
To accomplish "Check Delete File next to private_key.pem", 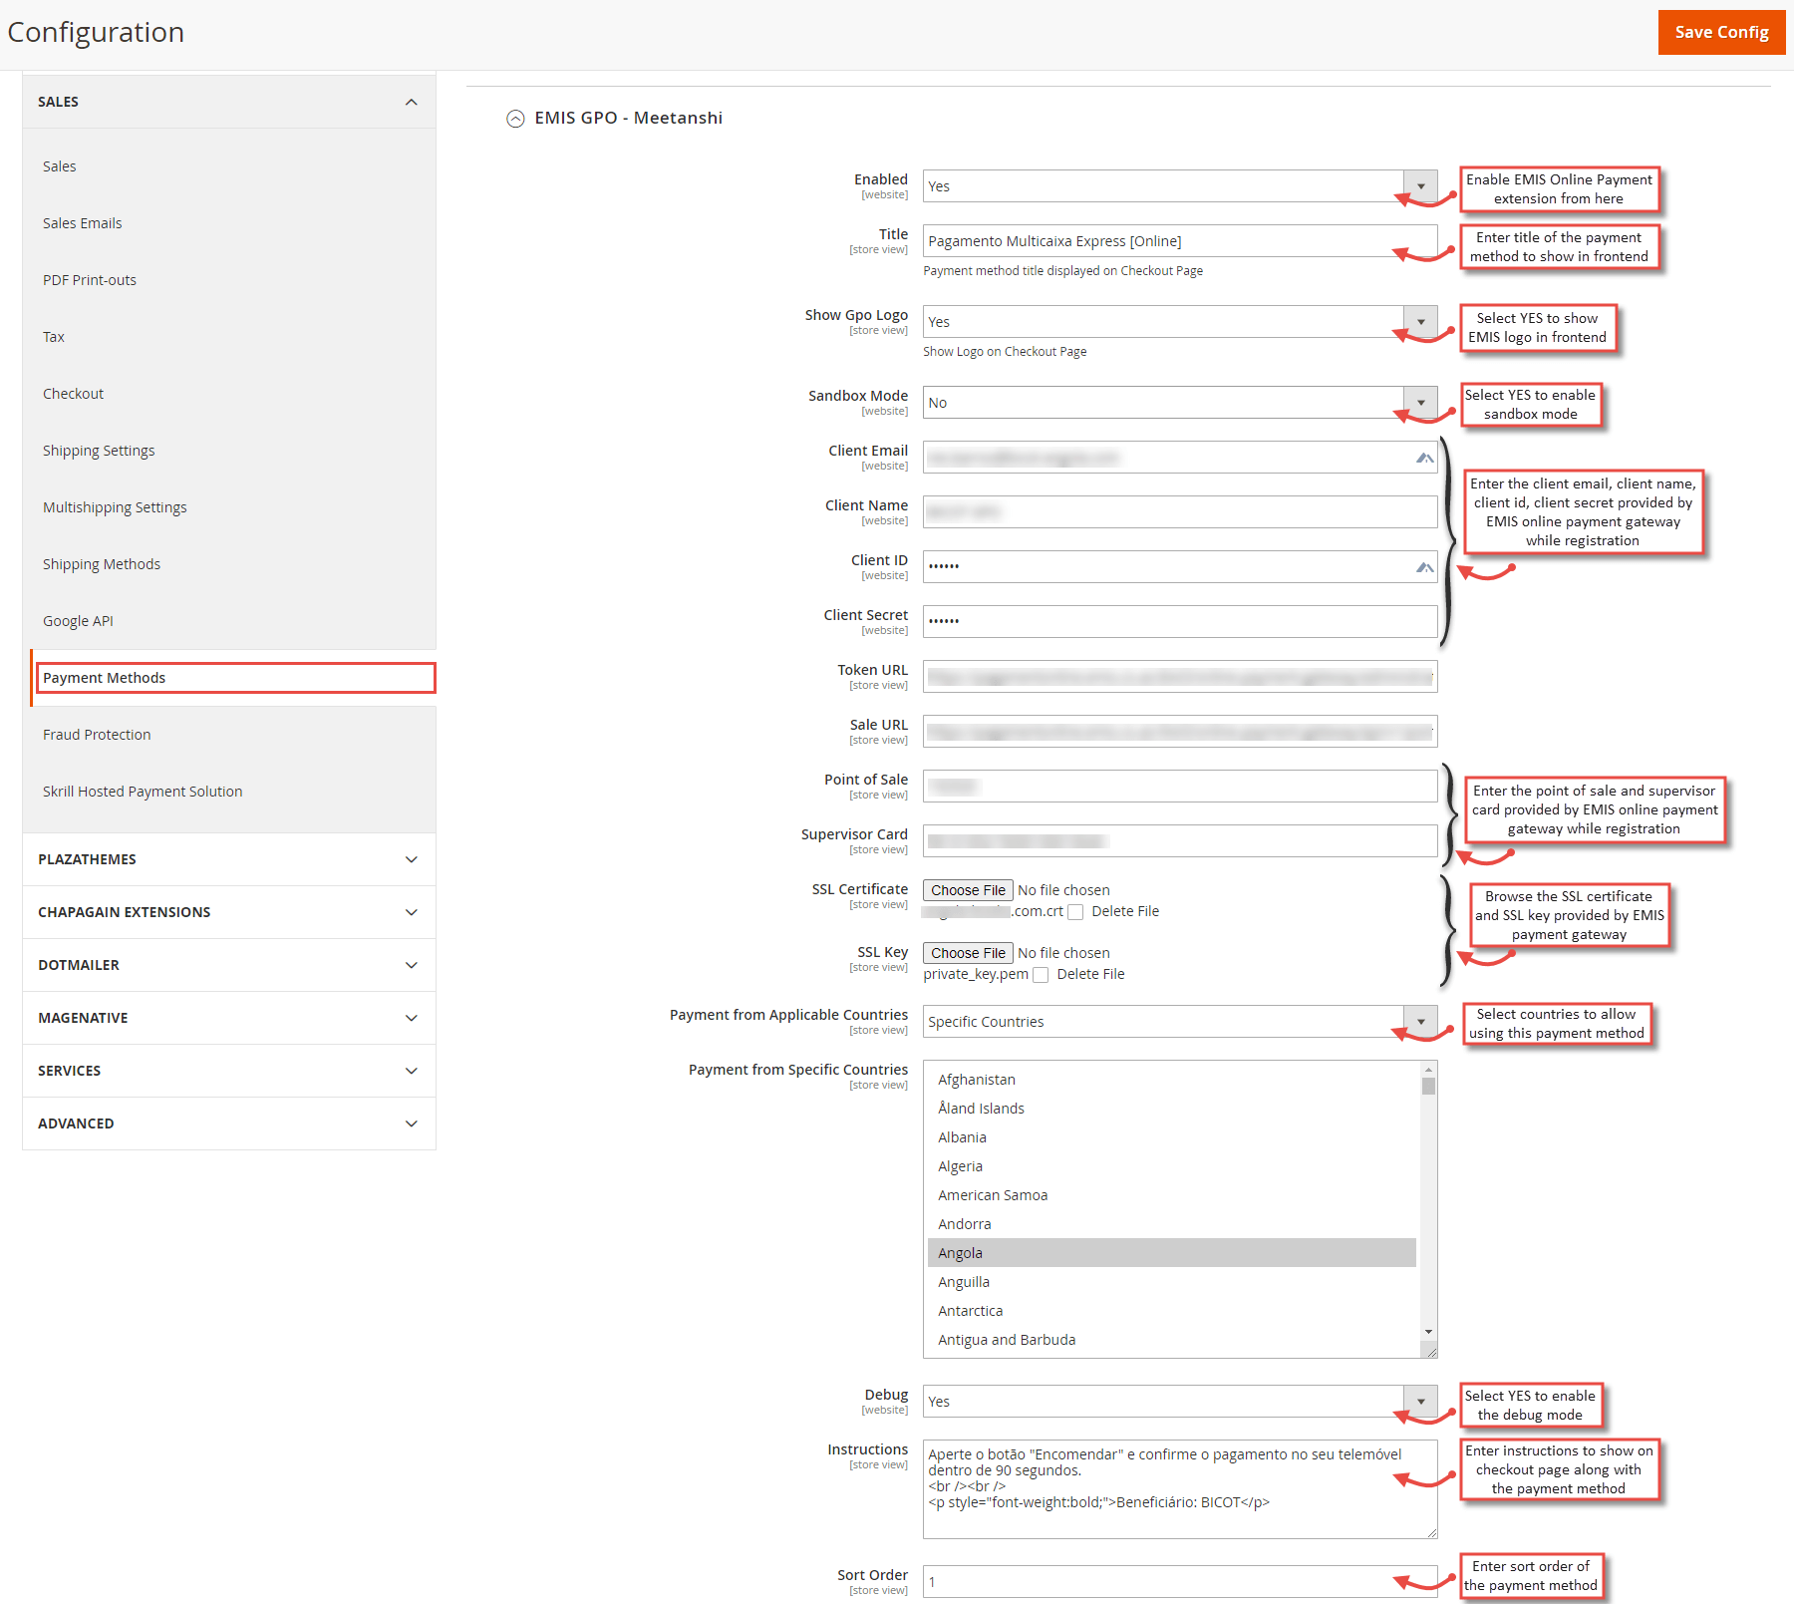I will point(1041,974).
